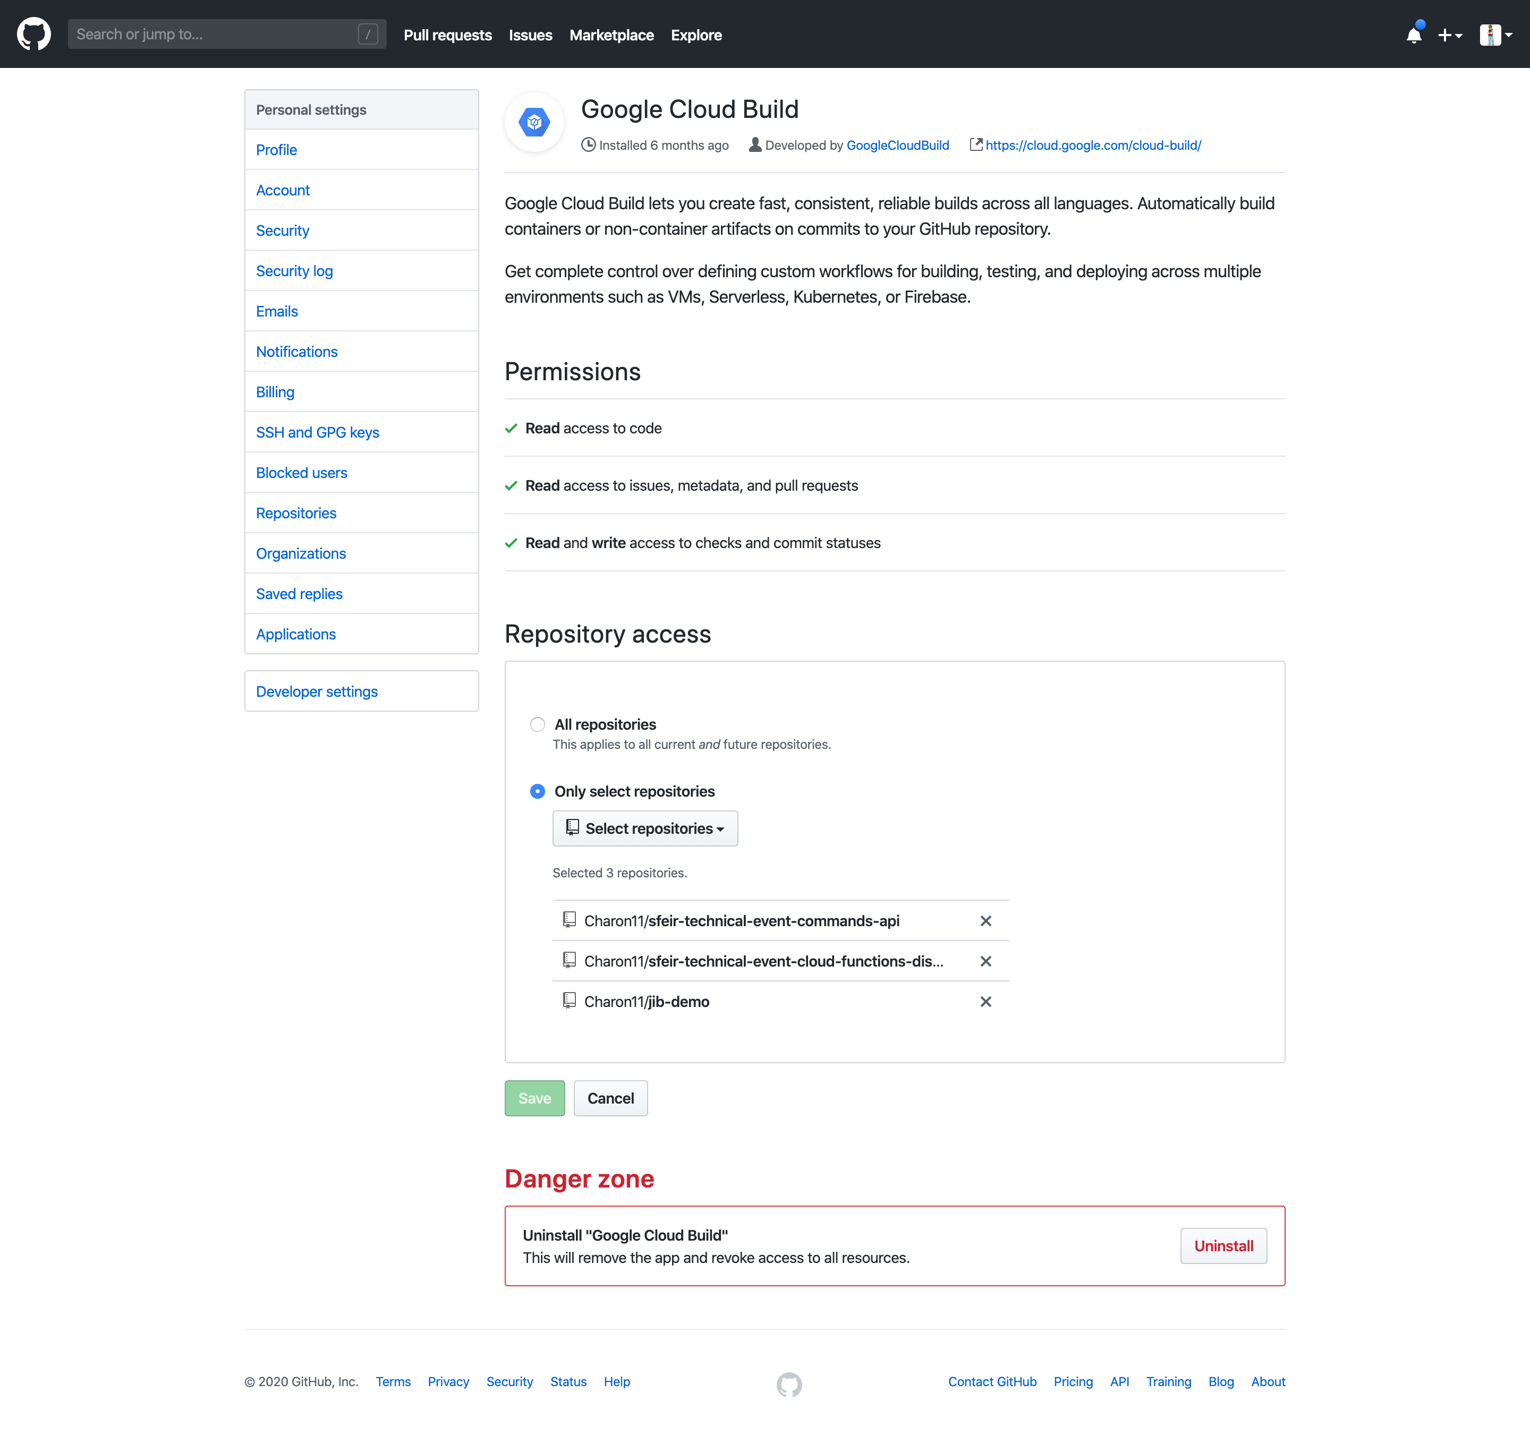Image resolution: width=1530 pixels, height=1452 pixels.
Task: Open the Billing settings page
Action: (362, 391)
